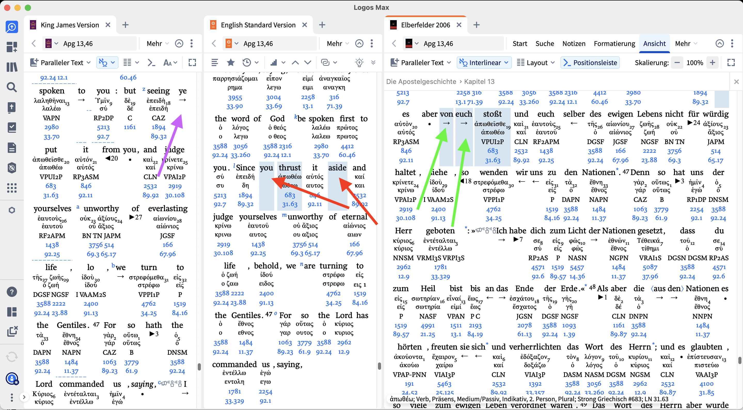
Task: Open the applications grid icon in sidebar
Action: 12,188
